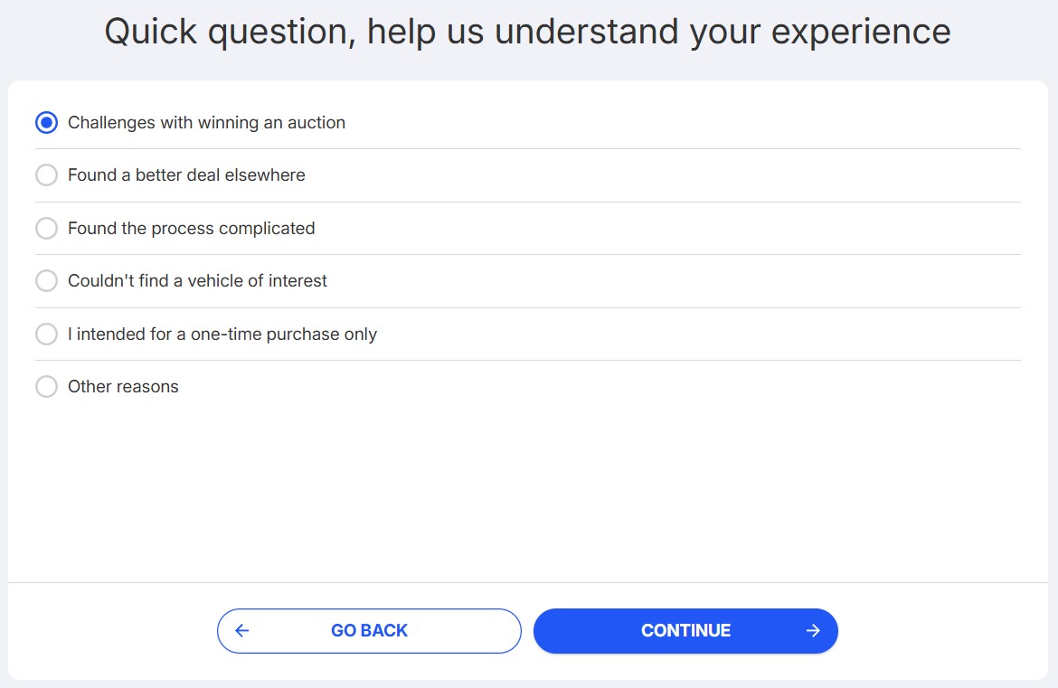Screen dimensions: 1058x688
Task: Click the left arrow icon in Go Back
Action: tap(241, 631)
